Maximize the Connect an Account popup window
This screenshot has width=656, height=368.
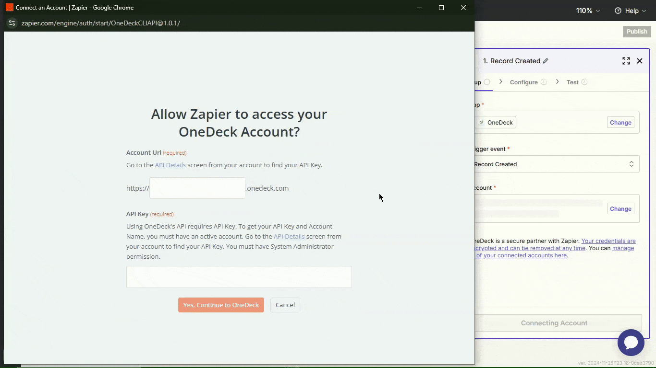point(441,8)
